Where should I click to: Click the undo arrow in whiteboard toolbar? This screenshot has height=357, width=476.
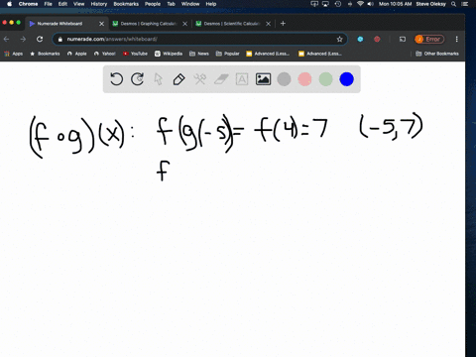(x=116, y=79)
